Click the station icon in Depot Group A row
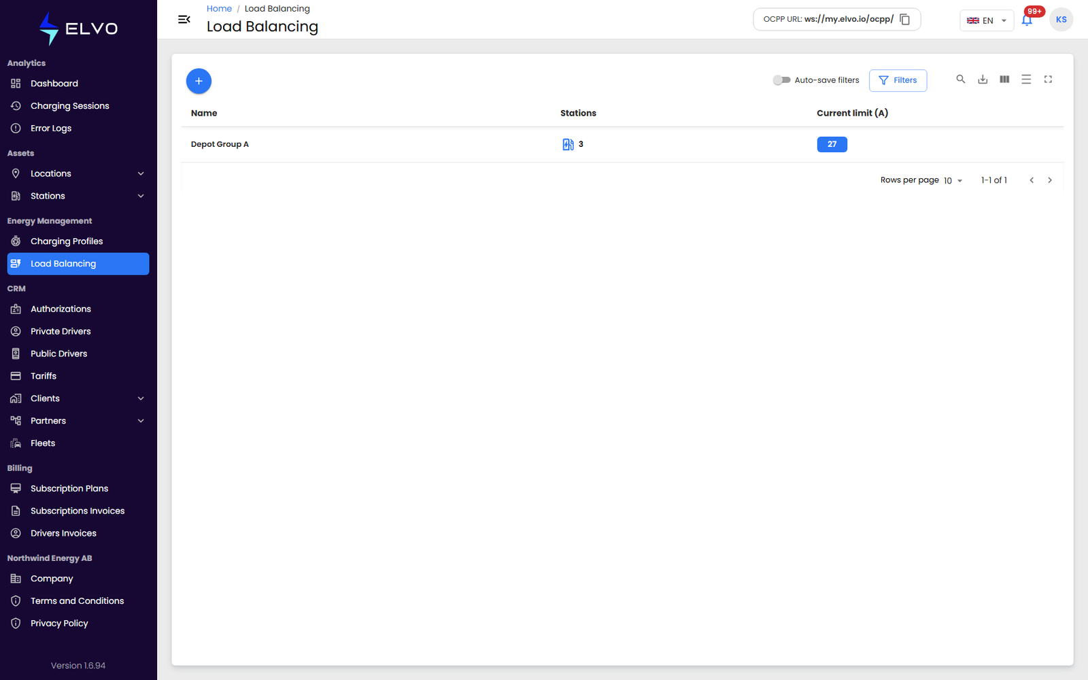1088x680 pixels. pyautogui.click(x=568, y=144)
